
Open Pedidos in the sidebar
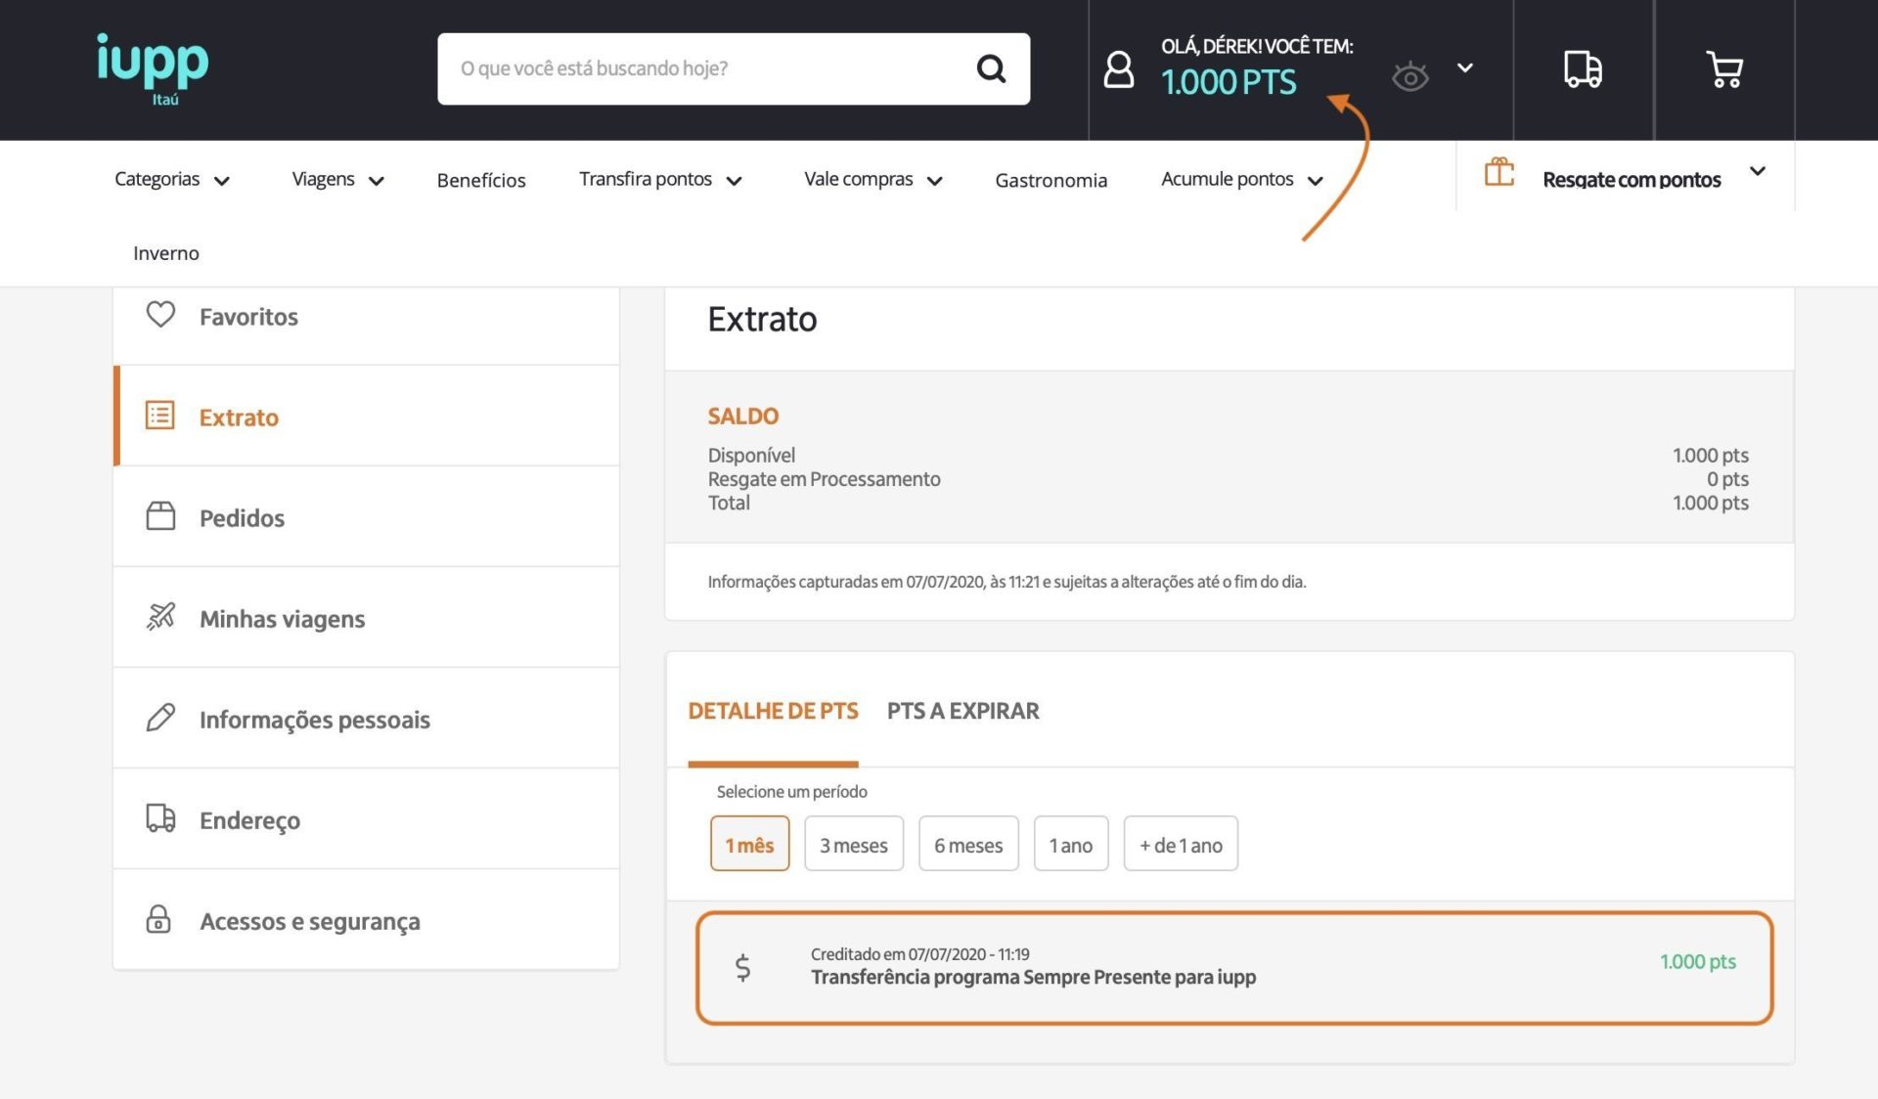tap(366, 517)
